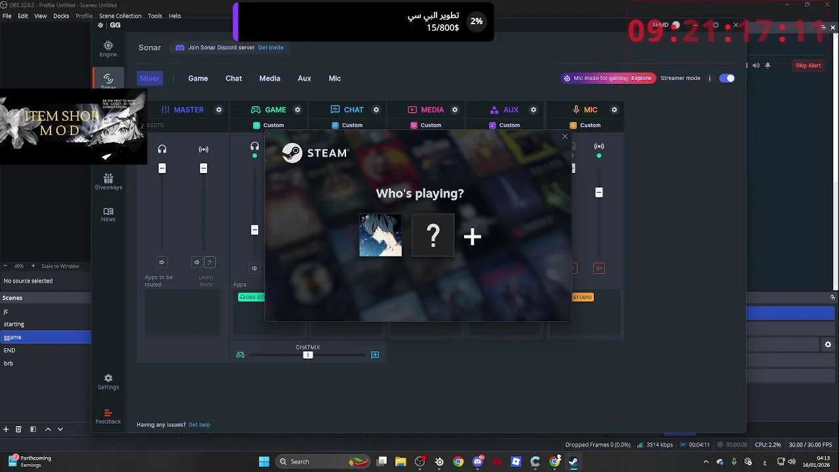The height and width of the screenshot is (472, 839).
Task: Click the Get invite link
Action: point(271,47)
